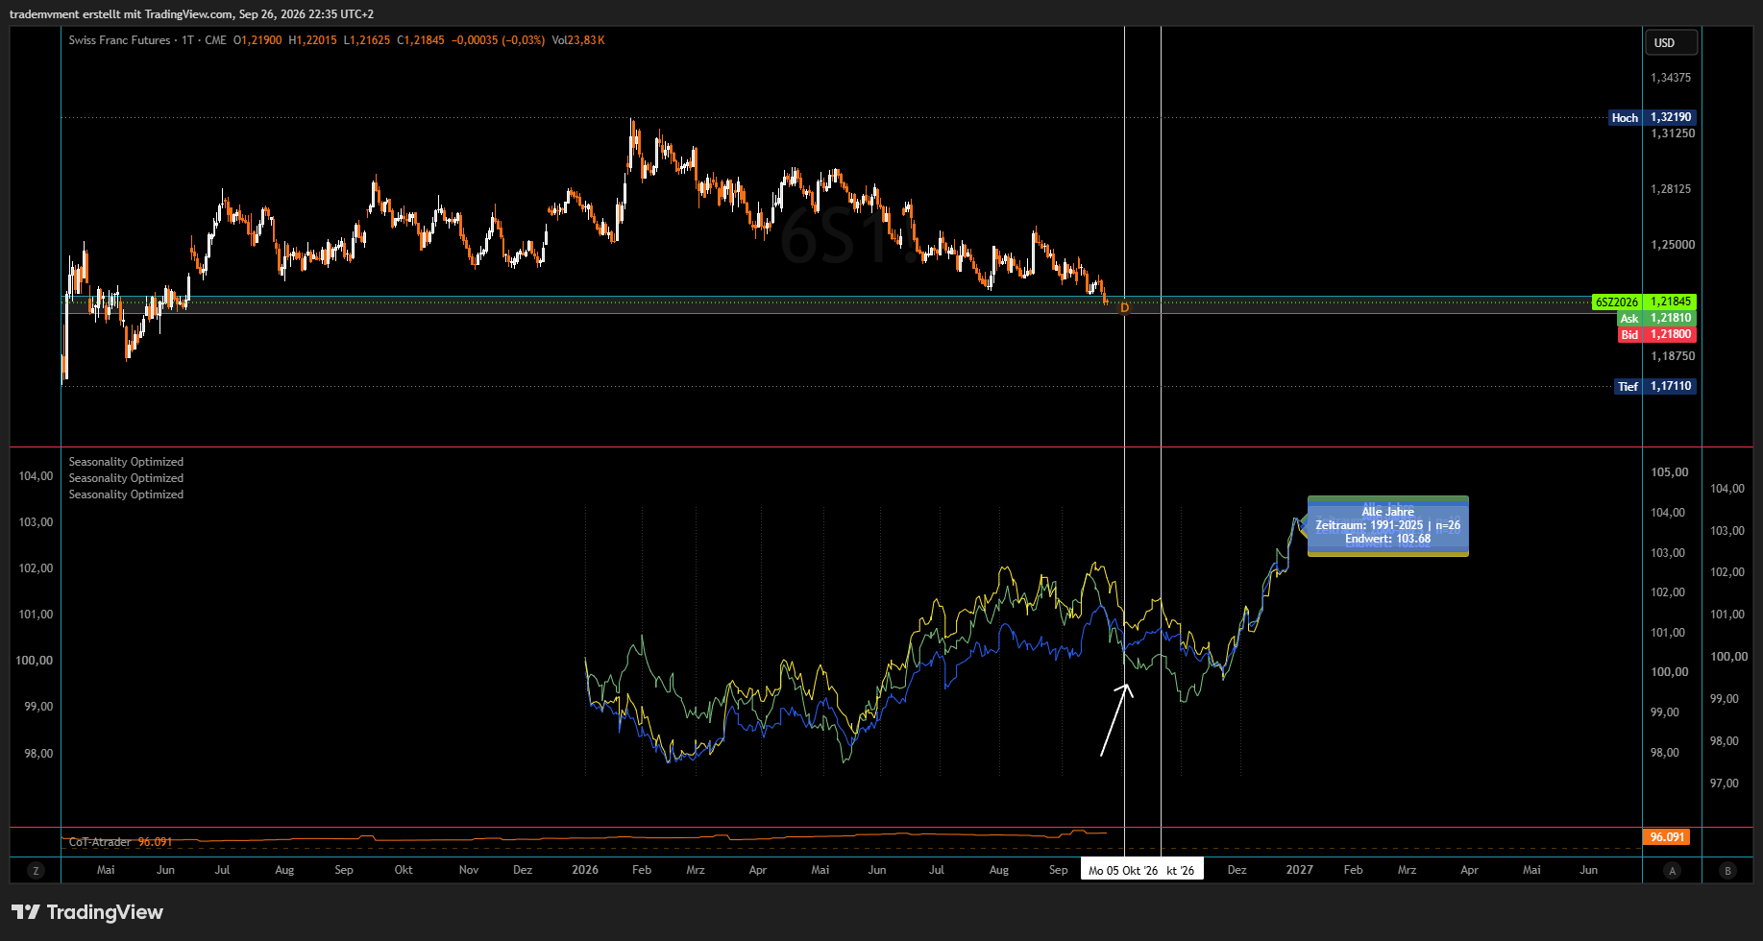Screen dimensions: 1763x941
Task: Select first Seasonality Optimized indicator legend
Action: [x=126, y=462]
